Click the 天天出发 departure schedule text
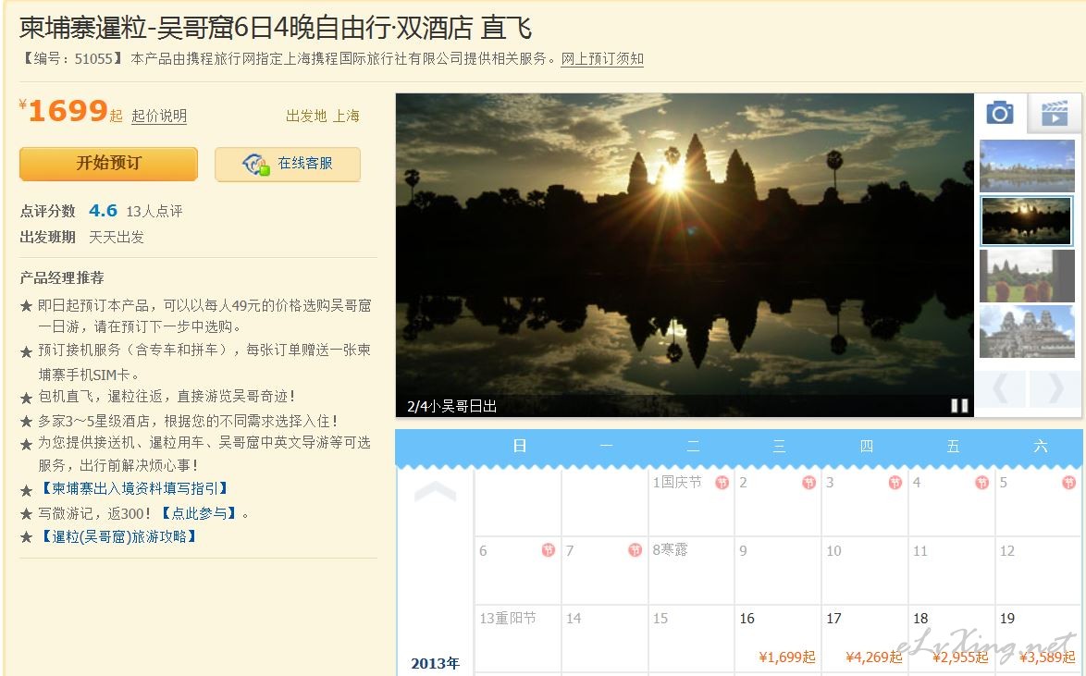Screen dimensions: 1086x676 point(117,237)
